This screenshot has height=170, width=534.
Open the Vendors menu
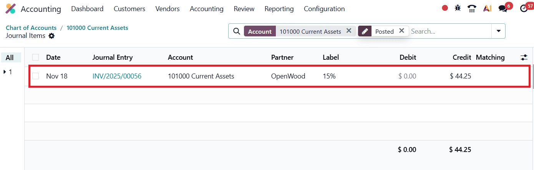click(167, 8)
